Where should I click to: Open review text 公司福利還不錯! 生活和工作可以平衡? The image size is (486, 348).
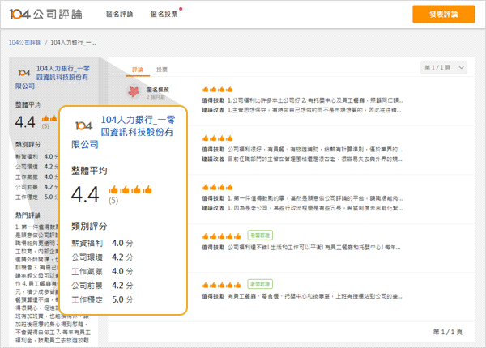coord(314,248)
